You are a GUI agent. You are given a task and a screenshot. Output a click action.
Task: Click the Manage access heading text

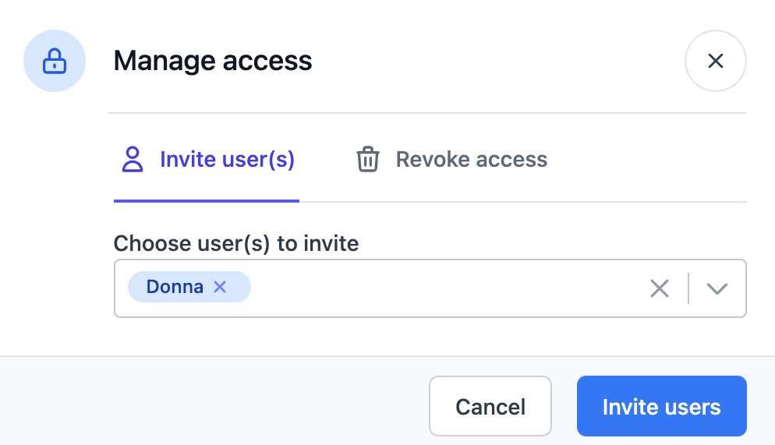213,61
